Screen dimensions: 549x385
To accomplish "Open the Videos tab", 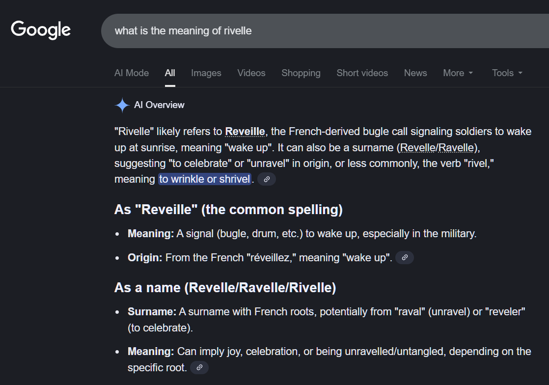I will pos(251,73).
